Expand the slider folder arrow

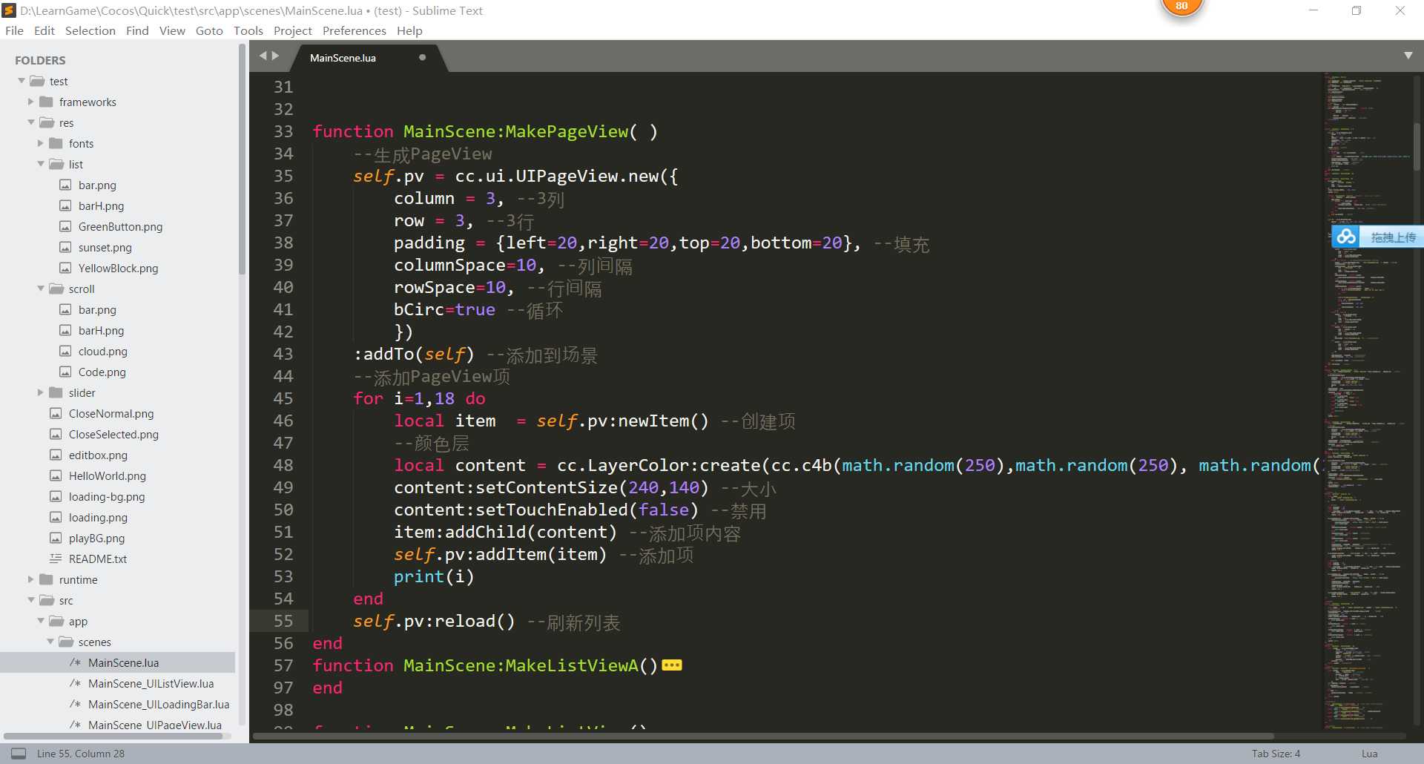[41, 392]
